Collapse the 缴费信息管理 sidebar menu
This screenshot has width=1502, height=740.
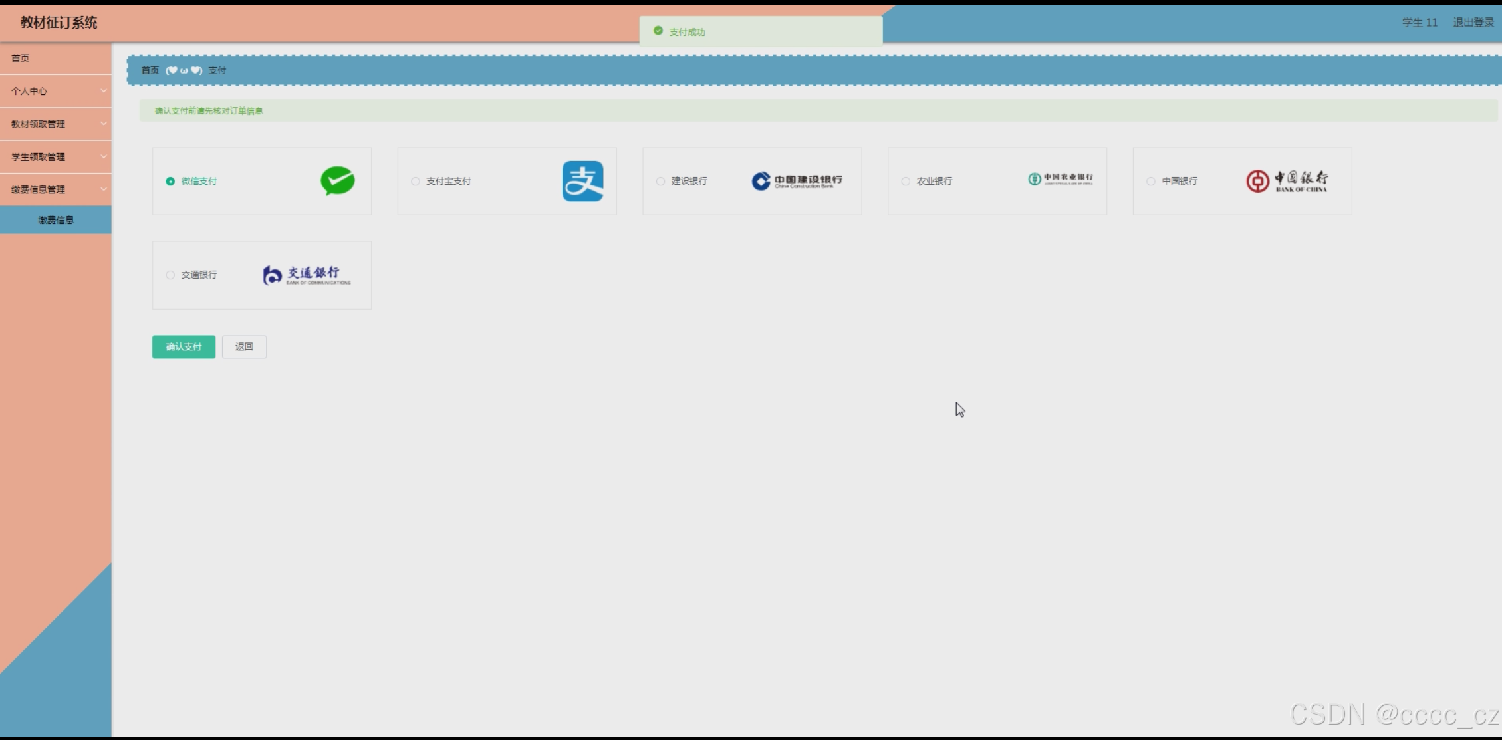click(x=55, y=189)
